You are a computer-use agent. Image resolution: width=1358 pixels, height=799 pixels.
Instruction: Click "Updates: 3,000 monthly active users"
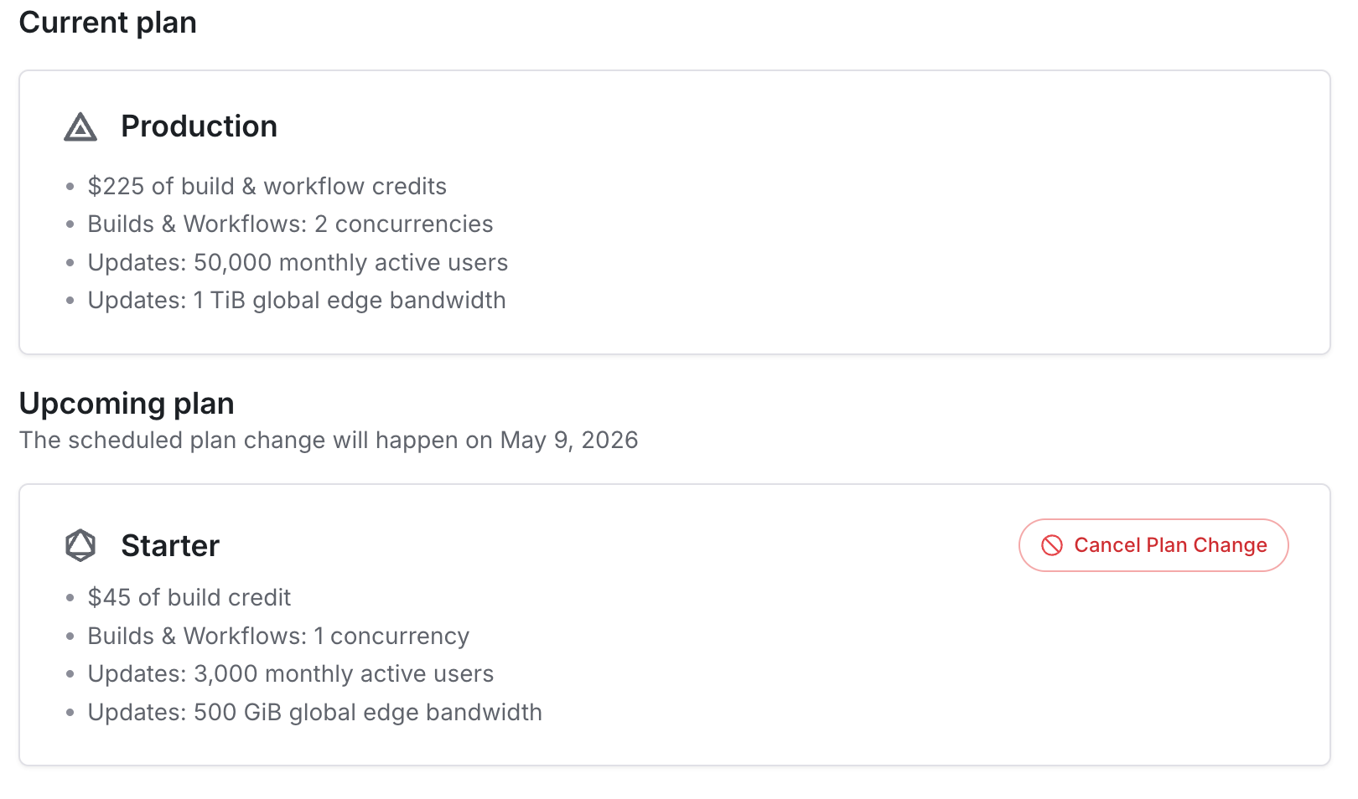291,674
